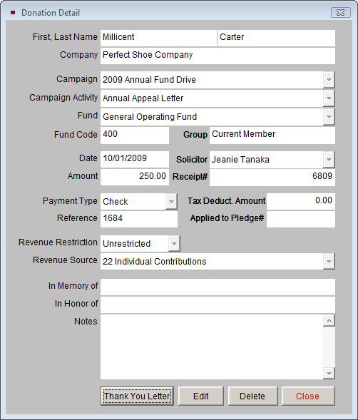The image size is (358, 420).
Task: Open the Revenue Source dropdown arrow
Action: tap(329, 262)
